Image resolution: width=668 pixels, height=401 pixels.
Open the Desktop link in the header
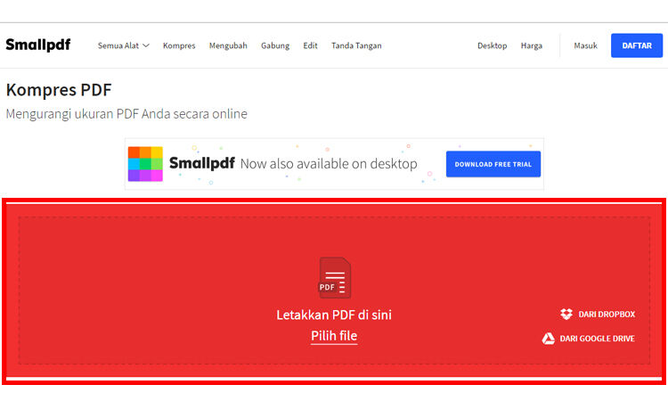pyautogui.click(x=492, y=45)
